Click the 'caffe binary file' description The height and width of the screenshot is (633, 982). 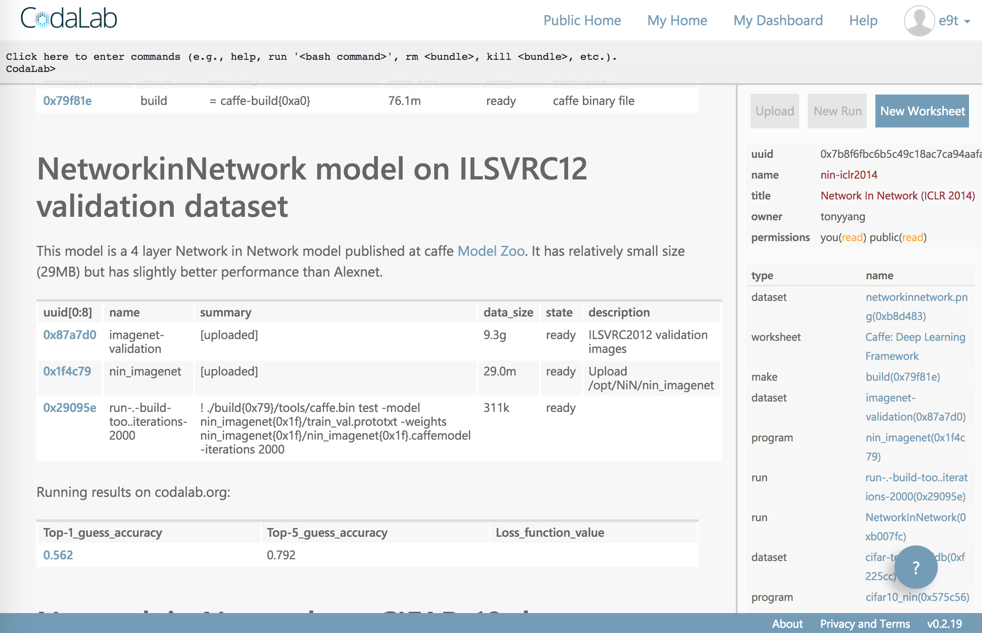coord(593,101)
